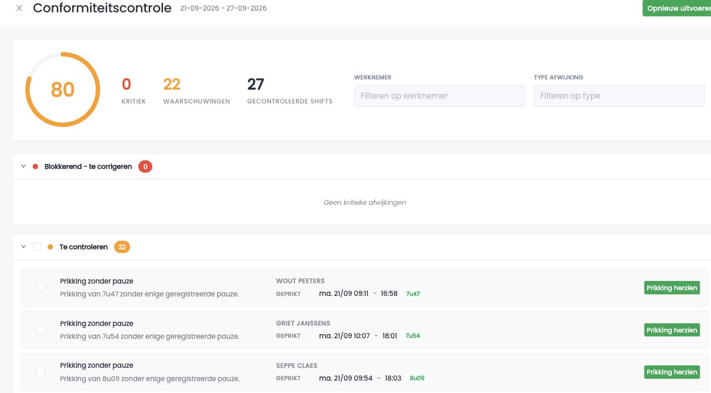Check the box for Griet Janssens row
The height and width of the screenshot is (393, 711).
click(x=41, y=330)
